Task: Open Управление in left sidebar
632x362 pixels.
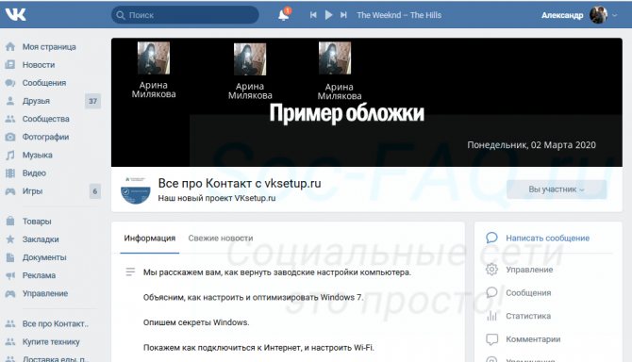Action: (x=44, y=293)
